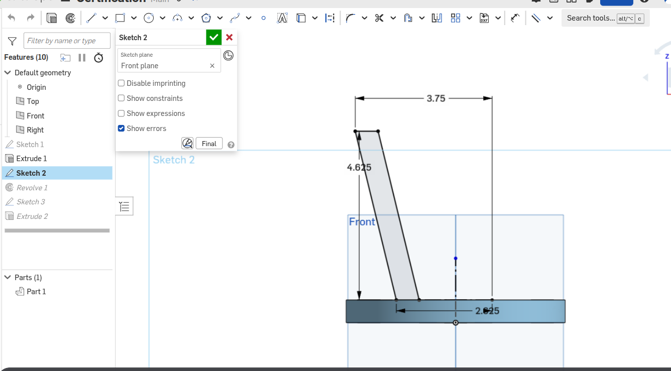The width and height of the screenshot is (671, 371).
Task: Click the 3.75 dimension value
Action: 436,99
